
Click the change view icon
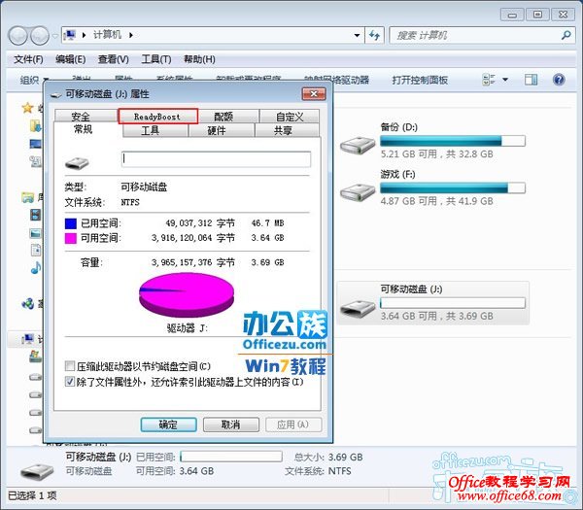489,80
